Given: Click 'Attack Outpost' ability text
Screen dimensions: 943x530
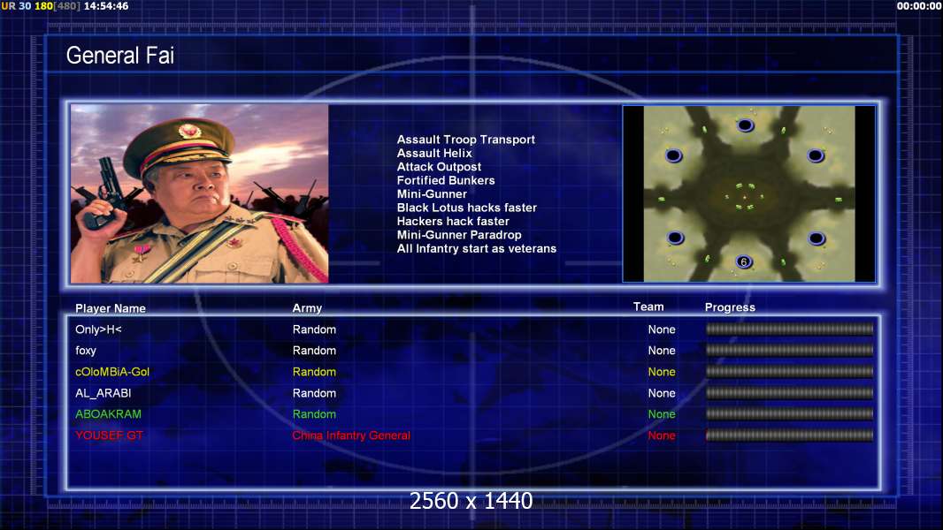Looking at the screenshot, I should point(439,167).
